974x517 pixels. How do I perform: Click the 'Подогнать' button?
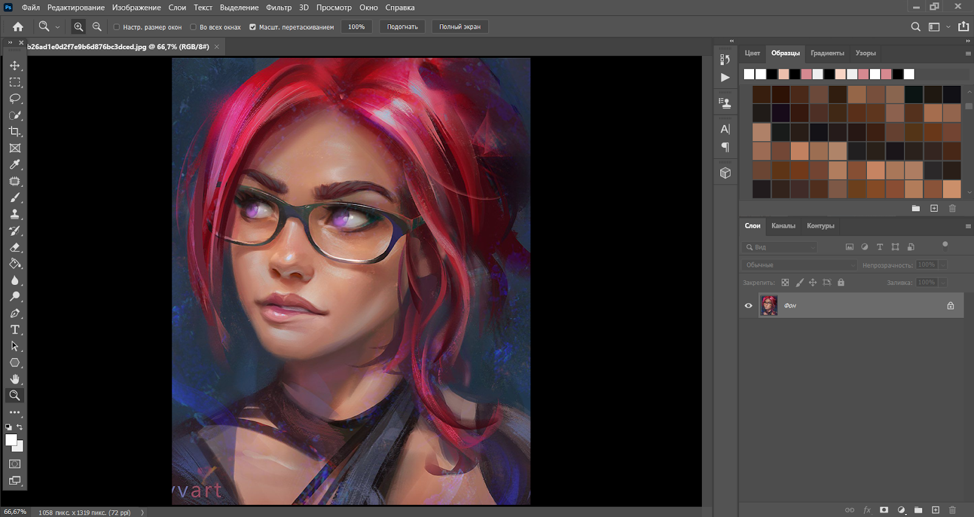(402, 27)
